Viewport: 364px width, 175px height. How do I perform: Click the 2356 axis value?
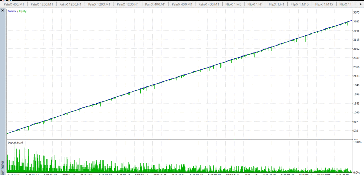click(x=356, y=67)
